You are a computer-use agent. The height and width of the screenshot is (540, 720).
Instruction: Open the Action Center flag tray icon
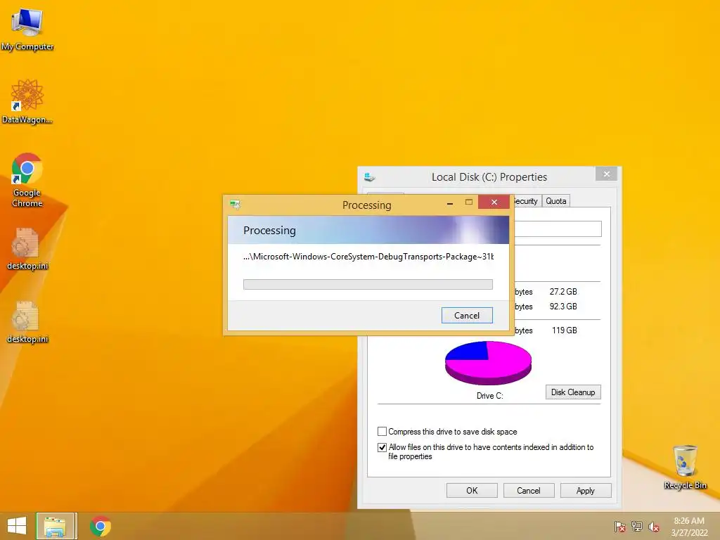(x=619, y=527)
